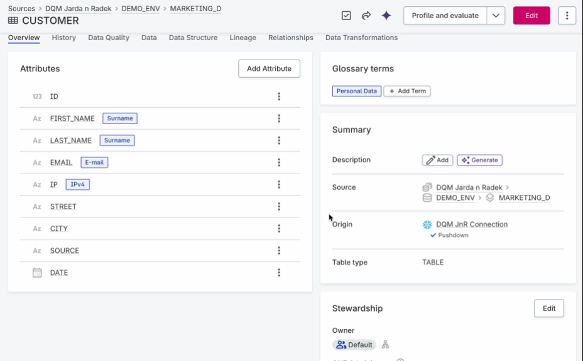
Task: Open the Sources breadcrumb link
Action: [21, 9]
